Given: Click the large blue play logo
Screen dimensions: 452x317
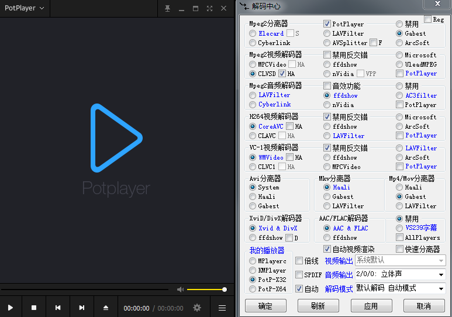Looking at the screenshot, I should 116,138.
